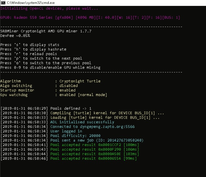Image resolution: width=206 pixels, height=177 pixels.
Task: Click the Algorithm Cryptonight Turtle value
Action: tap(80, 81)
